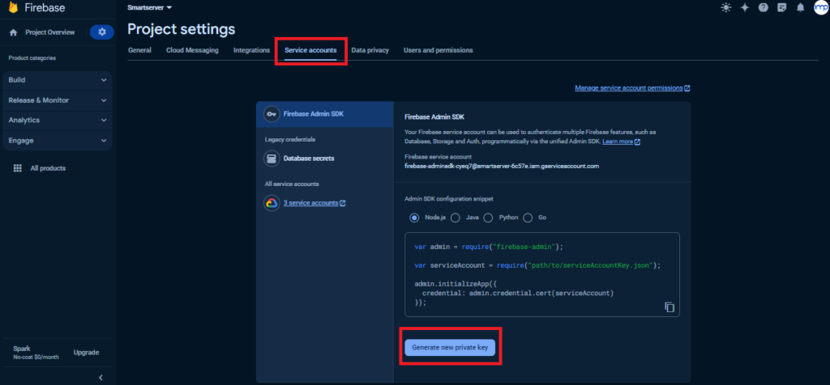This screenshot has width=830, height=385.
Task: Select Database secrets item
Action: [309, 159]
